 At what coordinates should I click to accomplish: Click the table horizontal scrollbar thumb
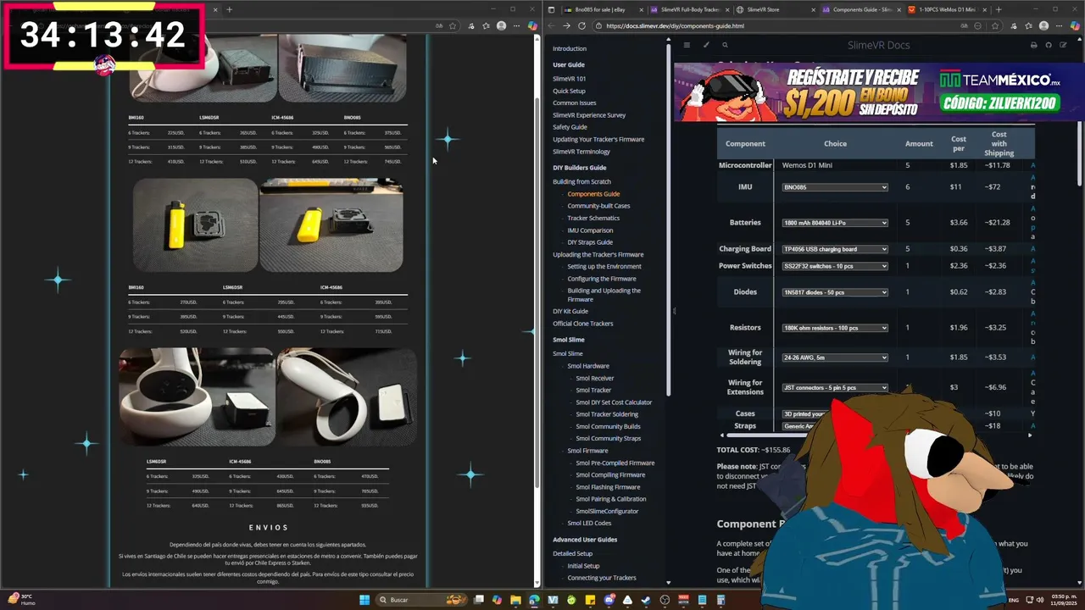point(767,435)
